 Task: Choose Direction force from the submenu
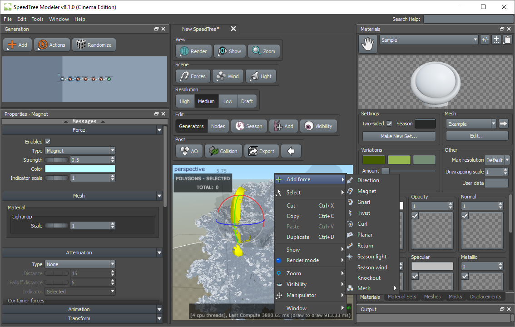tap(368, 180)
